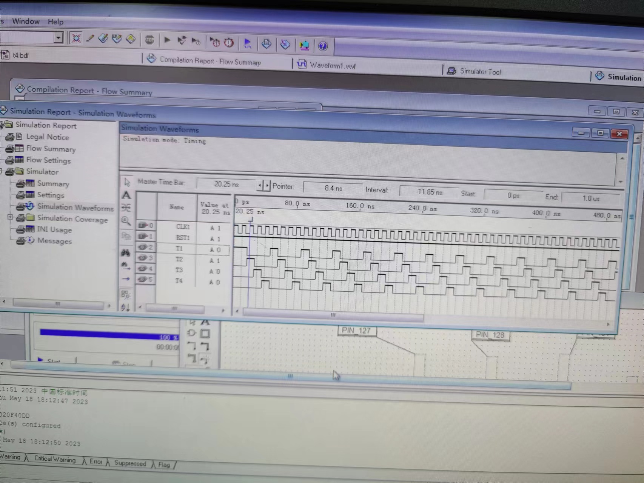Image resolution: width=644 pixels, height=483 pixels.
Task: Click the Start Compilation play icon
Action: click(167, 40)
